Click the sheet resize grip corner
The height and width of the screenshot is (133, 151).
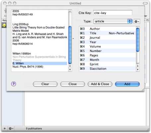click(x=143, y=90)
